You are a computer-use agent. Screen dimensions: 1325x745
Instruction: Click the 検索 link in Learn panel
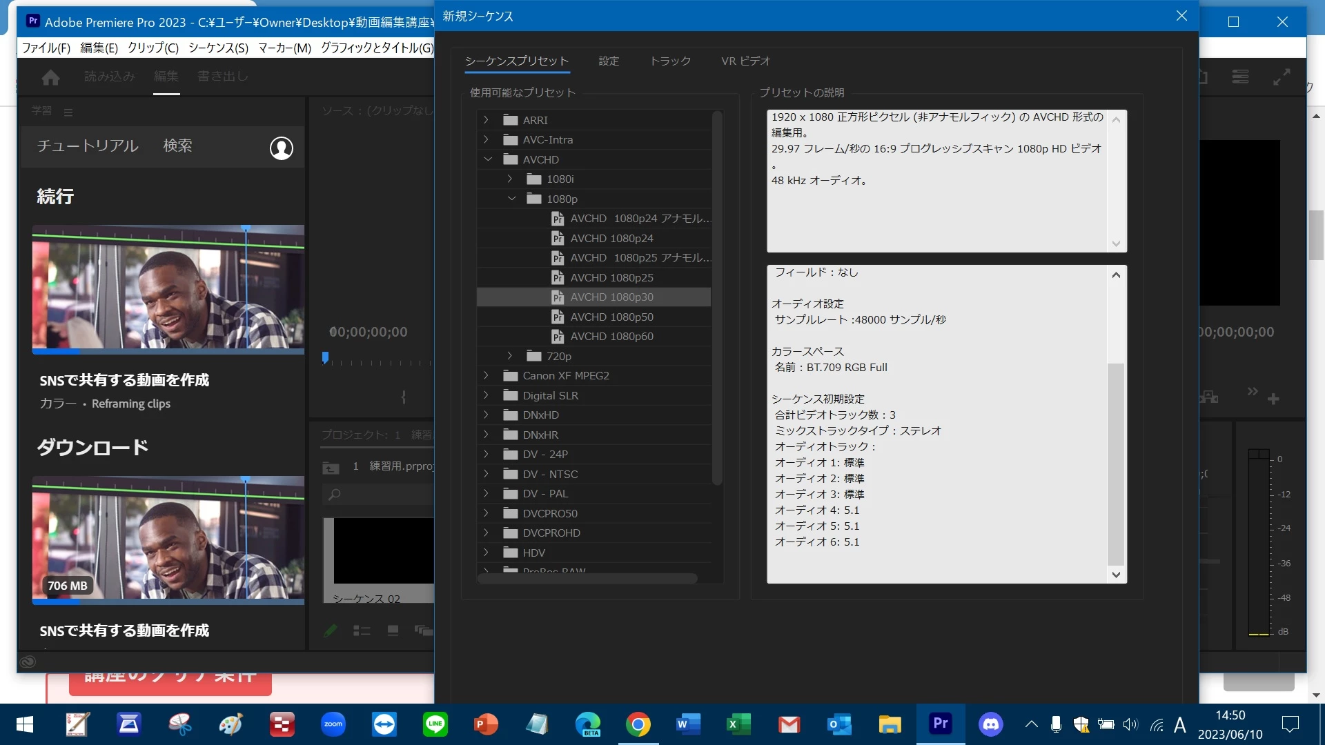[177, 146]
